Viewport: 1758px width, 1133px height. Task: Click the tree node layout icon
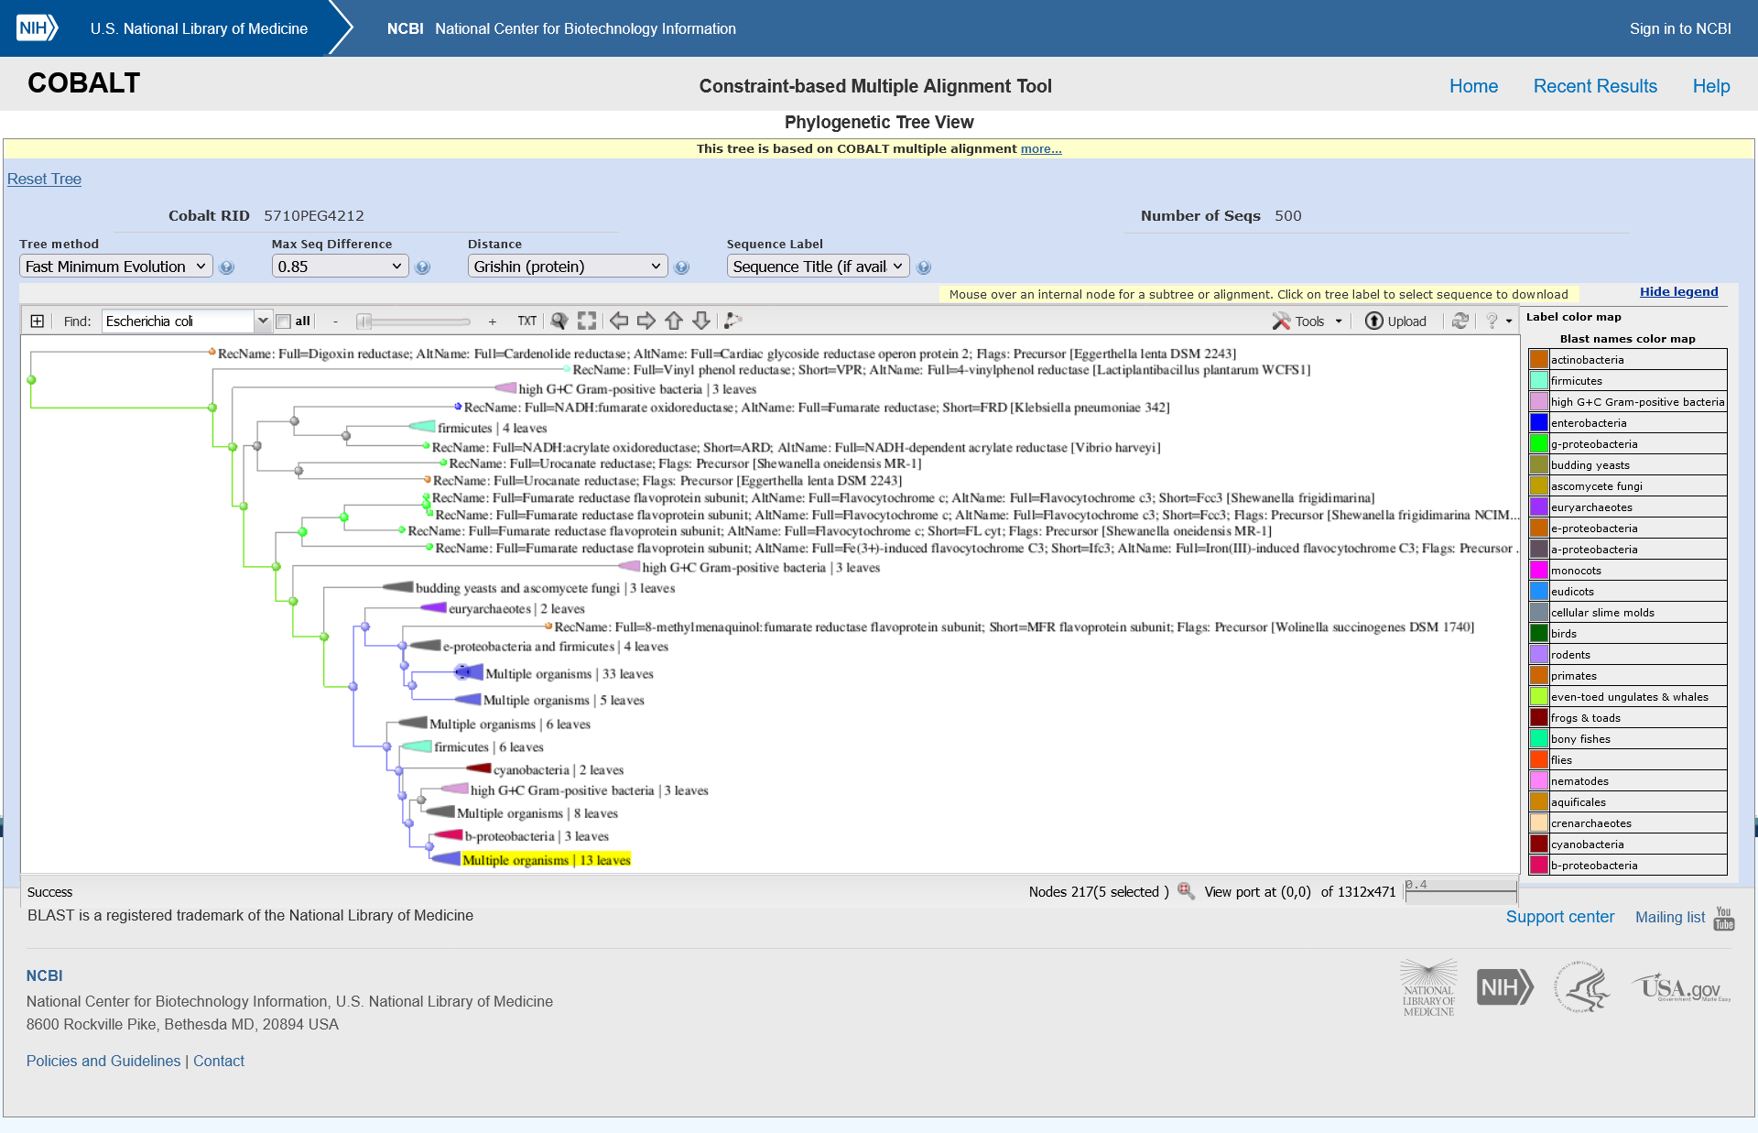pos(732,321)
